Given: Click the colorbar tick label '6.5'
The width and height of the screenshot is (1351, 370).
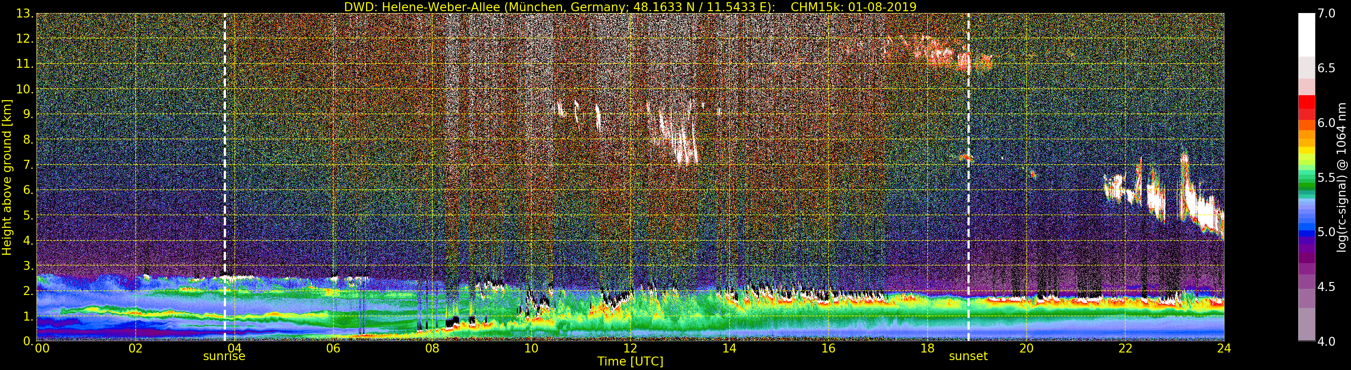Looking at the screenshot, I should point(1326,68).
